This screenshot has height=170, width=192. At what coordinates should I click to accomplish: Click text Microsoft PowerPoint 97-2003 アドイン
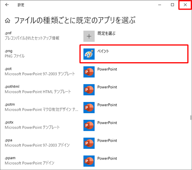37,145
